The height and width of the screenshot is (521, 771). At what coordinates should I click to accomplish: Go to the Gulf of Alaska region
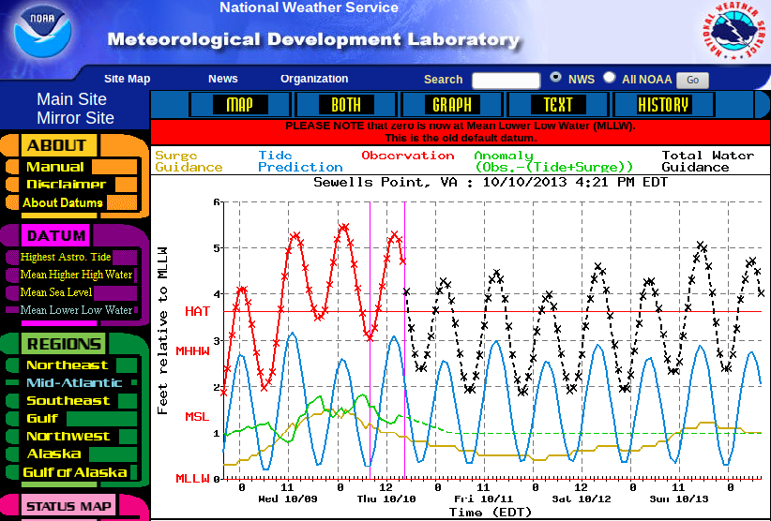74,472
